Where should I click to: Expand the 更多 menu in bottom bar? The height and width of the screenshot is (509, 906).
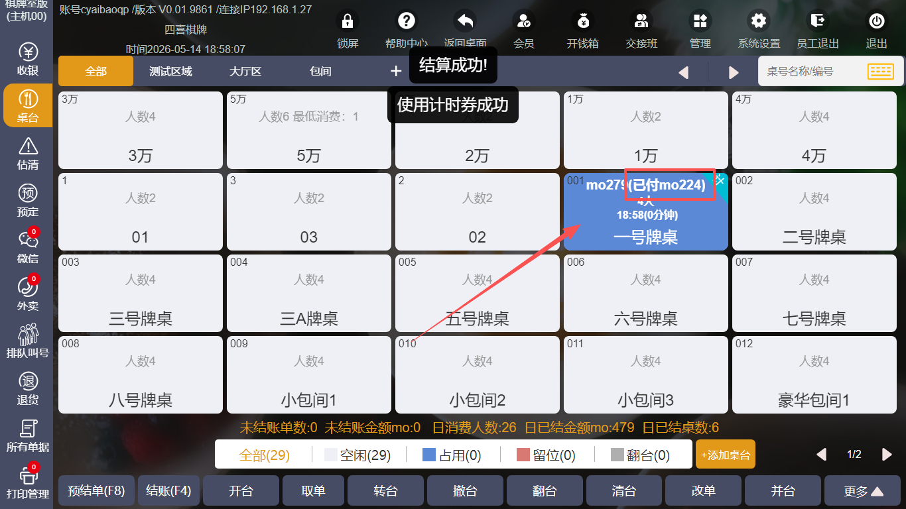(x=864, y=491)
